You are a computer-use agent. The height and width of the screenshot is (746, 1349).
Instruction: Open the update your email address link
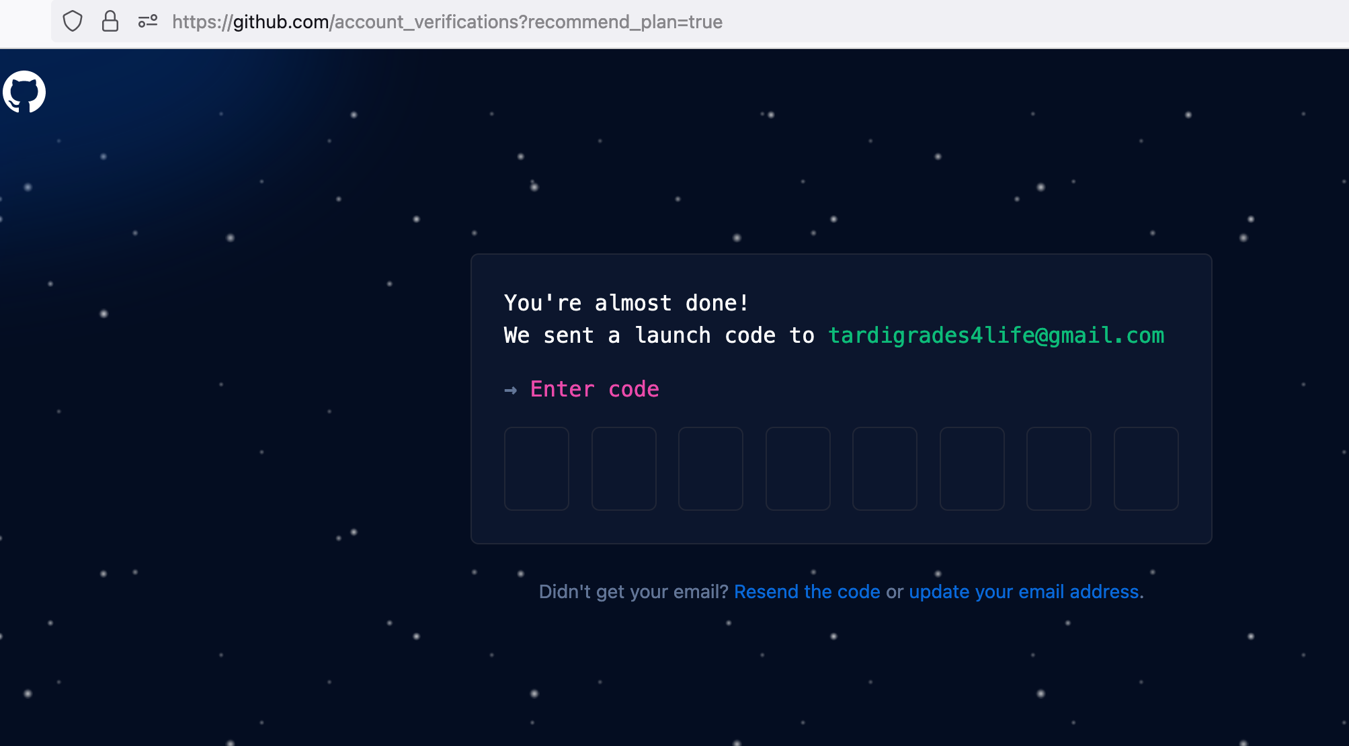(1024, 591)
